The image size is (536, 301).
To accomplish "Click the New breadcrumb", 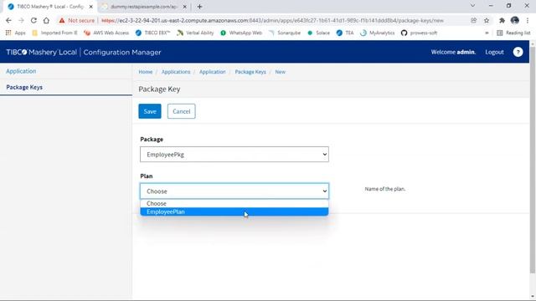I will click(x=280, y=72).
